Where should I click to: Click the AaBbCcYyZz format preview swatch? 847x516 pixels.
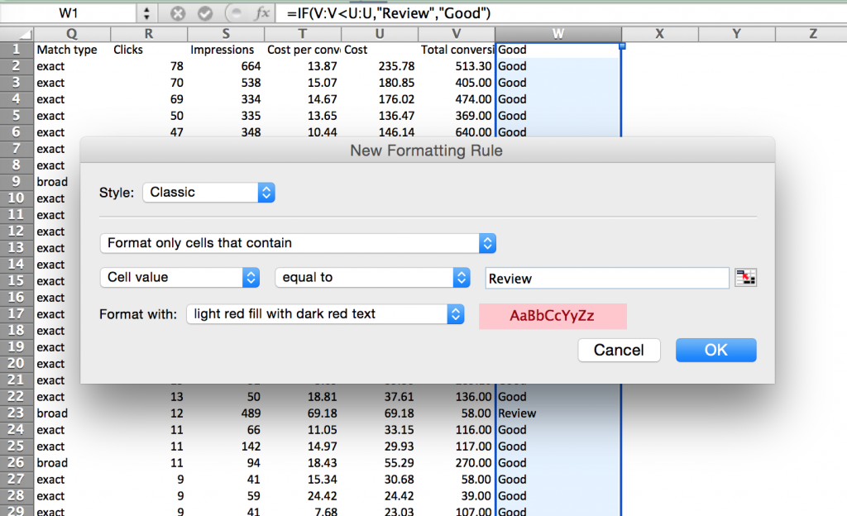[x=553, y=316]
